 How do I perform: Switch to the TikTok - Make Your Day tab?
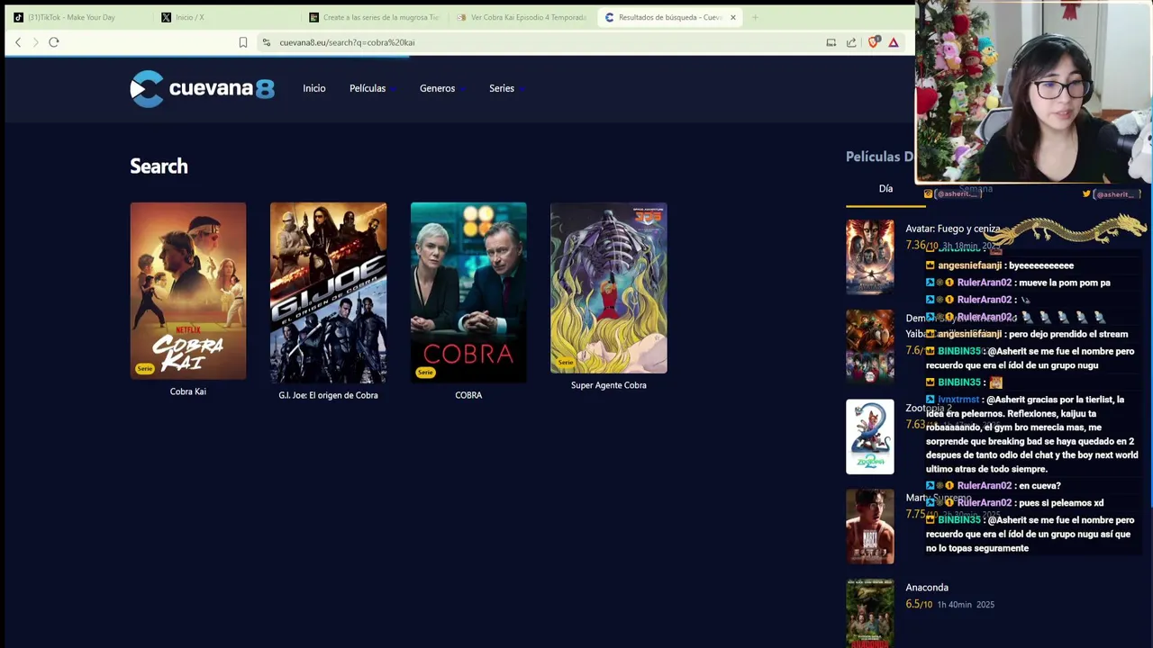tap(78, 17)
